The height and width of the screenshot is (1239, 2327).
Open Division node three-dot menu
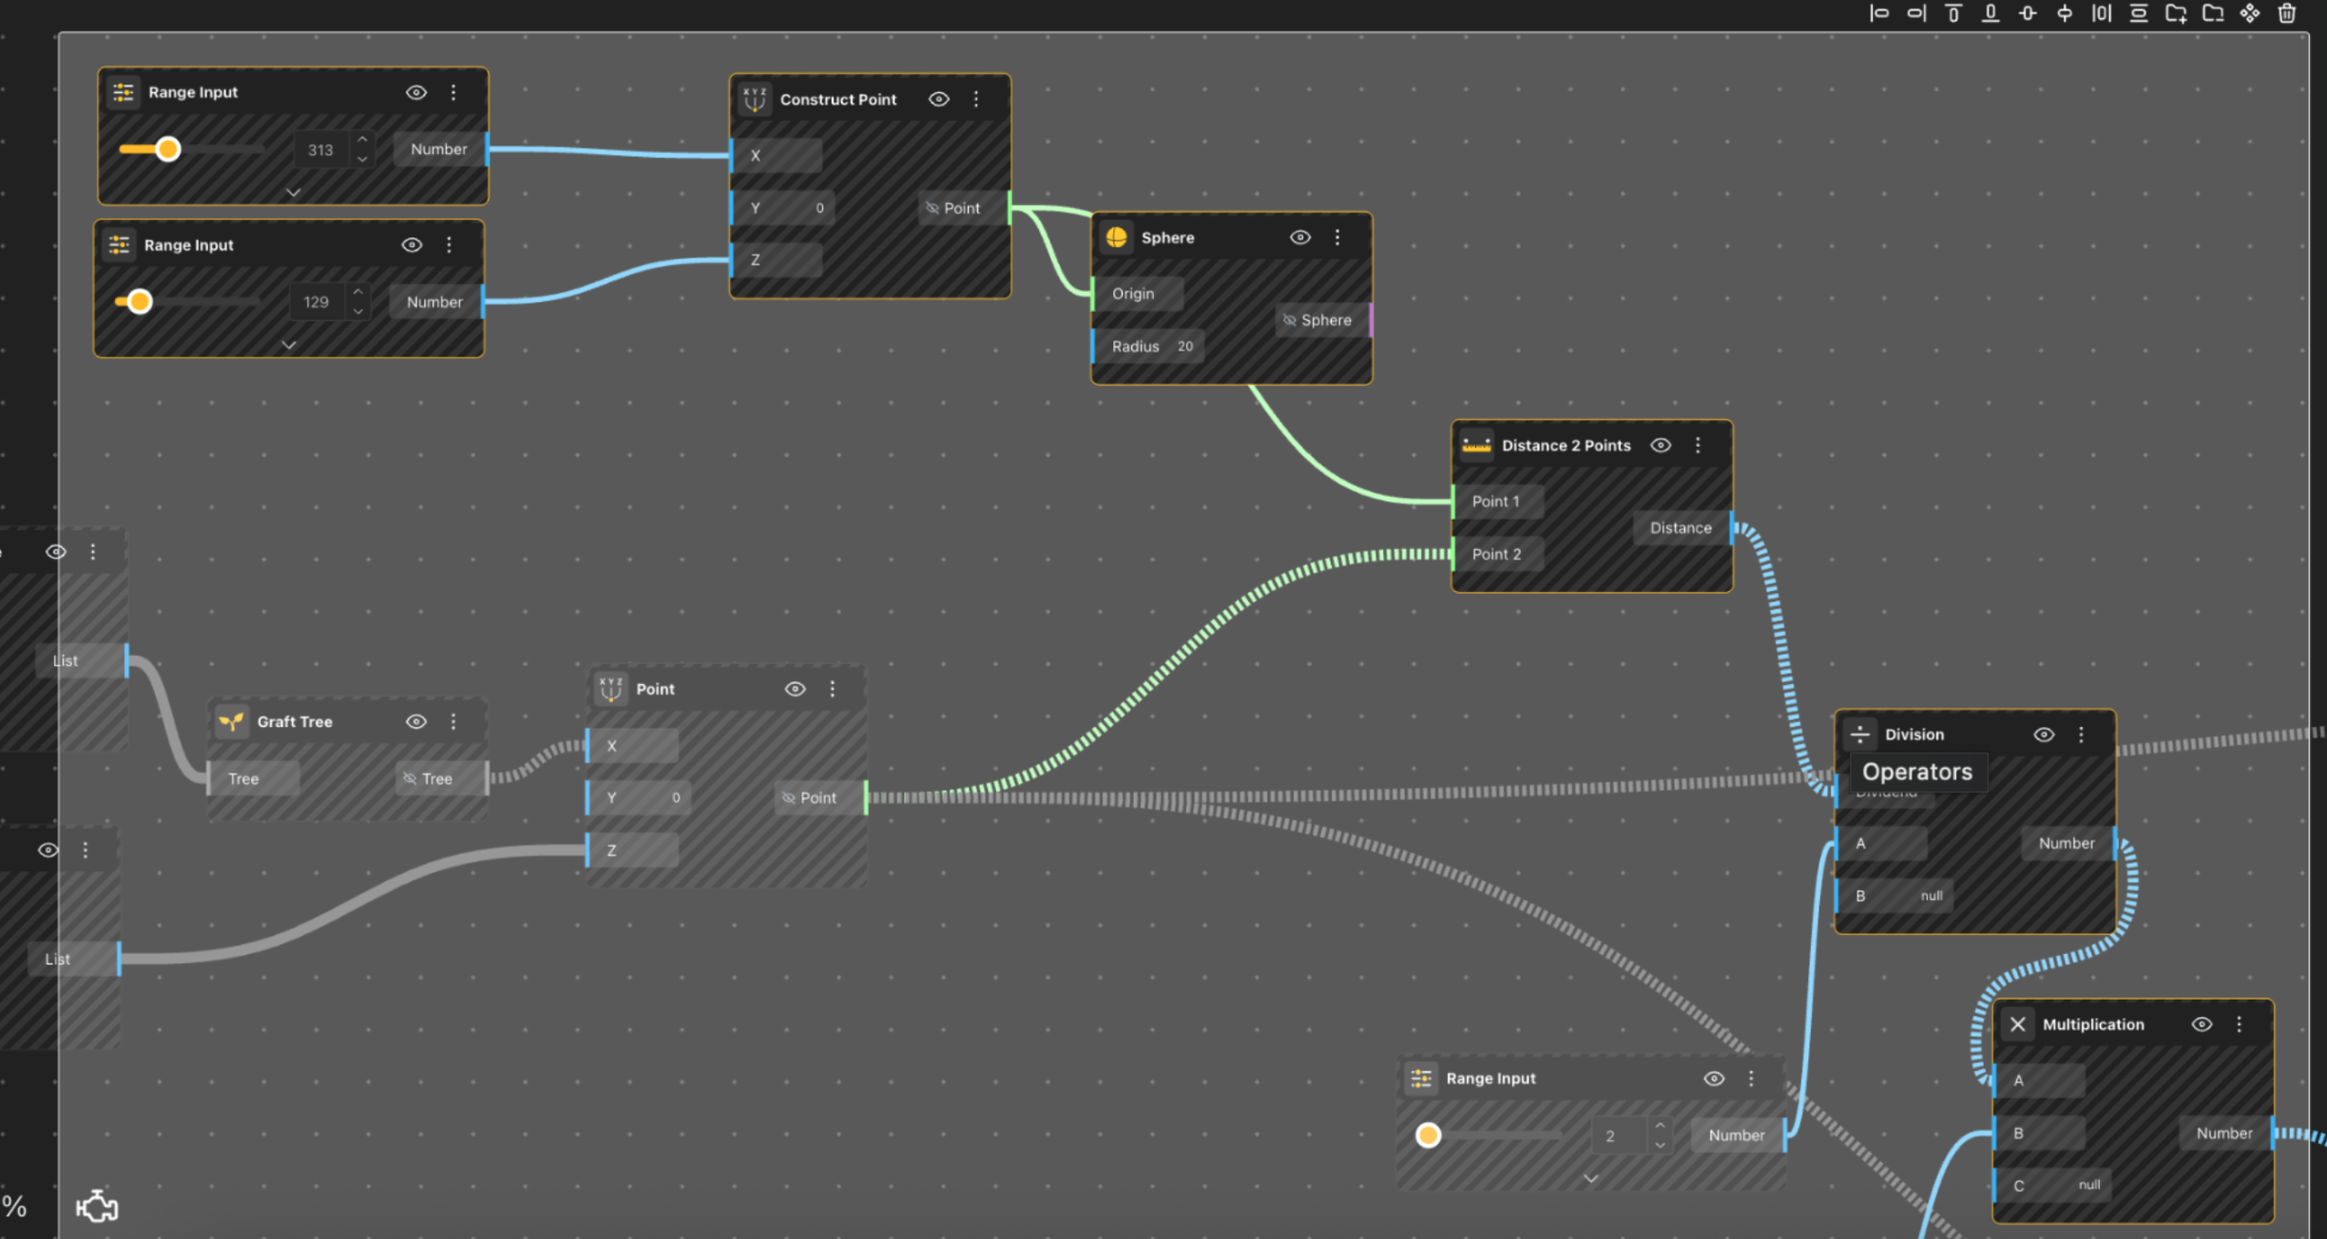[x=2081, y=734]
